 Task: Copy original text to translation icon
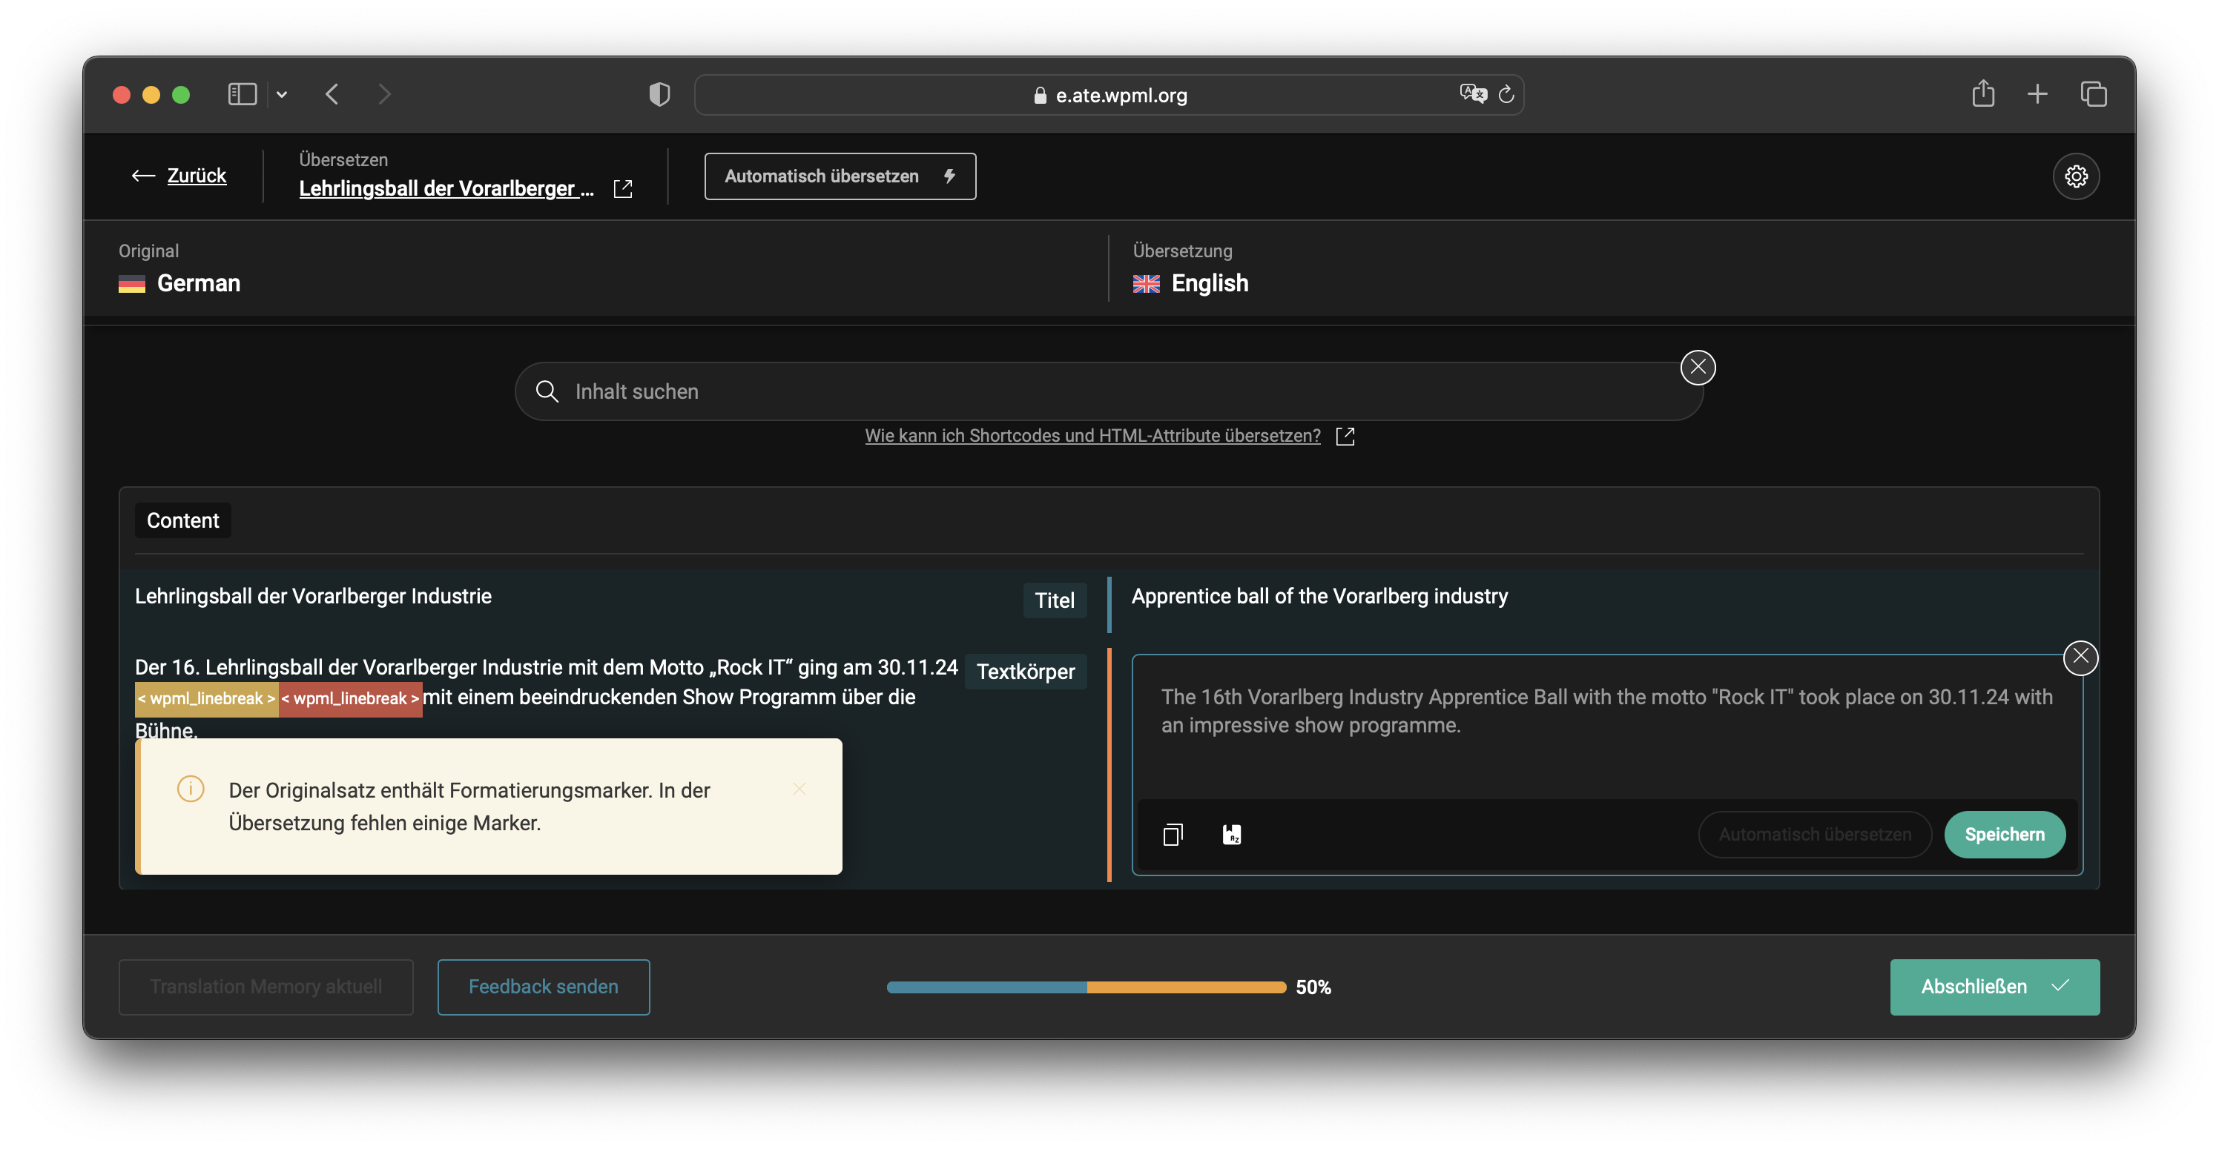(x=1173, y=835)
